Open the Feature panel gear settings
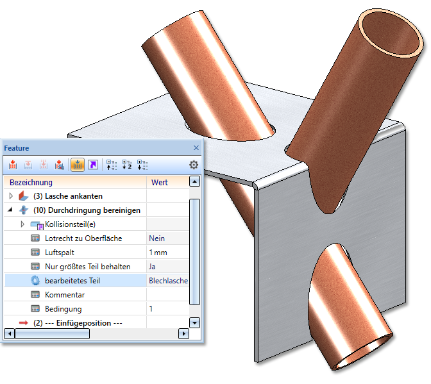The height and width of the screenshot is (384, 431). 194,165
